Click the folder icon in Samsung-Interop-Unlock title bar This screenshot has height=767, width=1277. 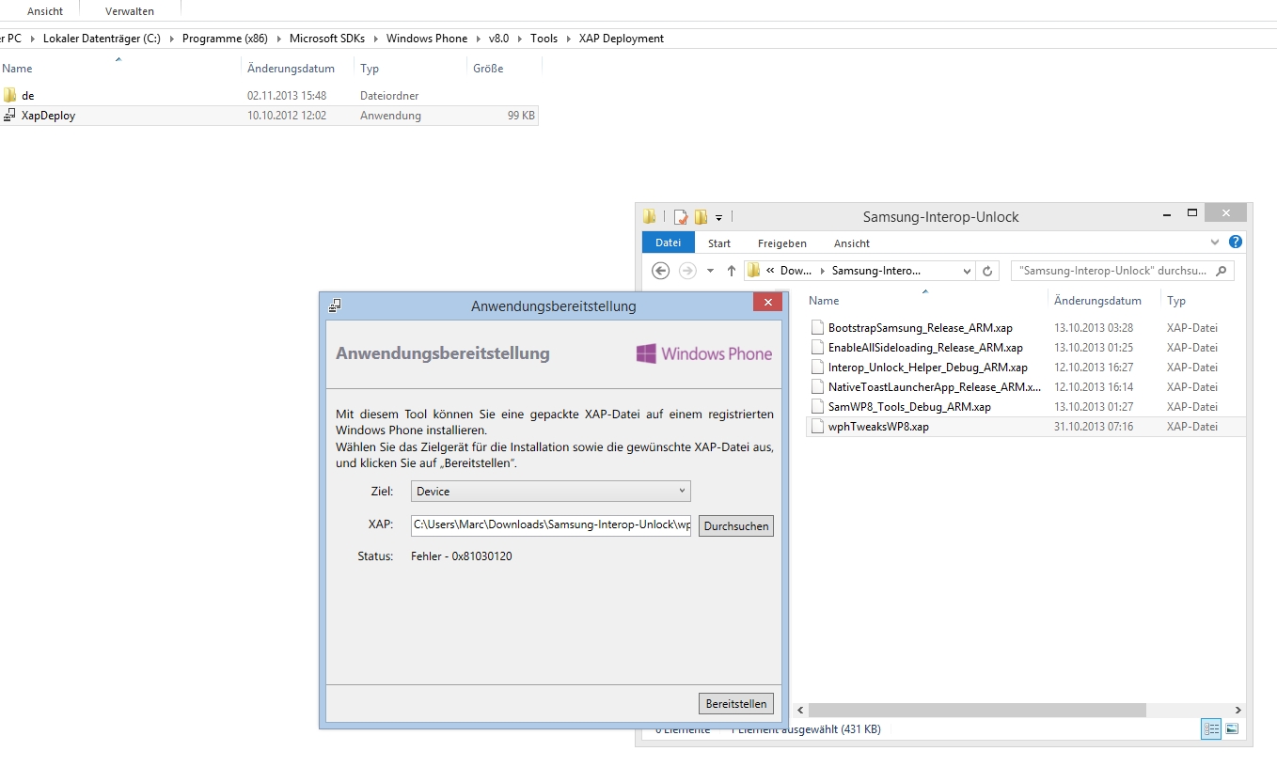click(x=650, y=216)
